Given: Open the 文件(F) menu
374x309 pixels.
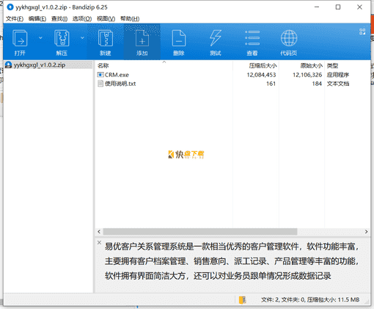Looking at the screenshot, I should click(15, 18).
